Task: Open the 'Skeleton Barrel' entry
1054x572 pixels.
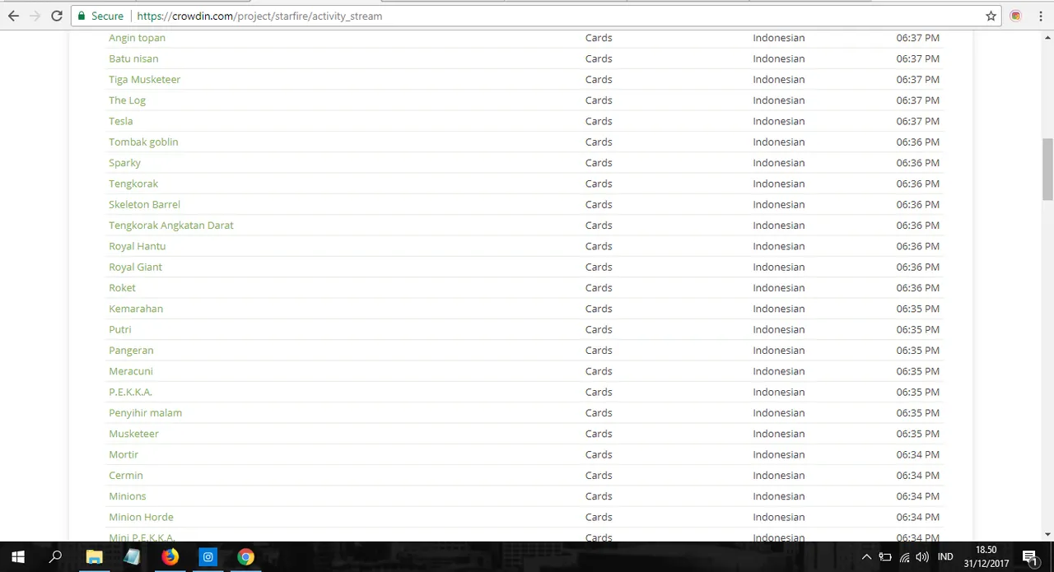Action: point(144,204)
